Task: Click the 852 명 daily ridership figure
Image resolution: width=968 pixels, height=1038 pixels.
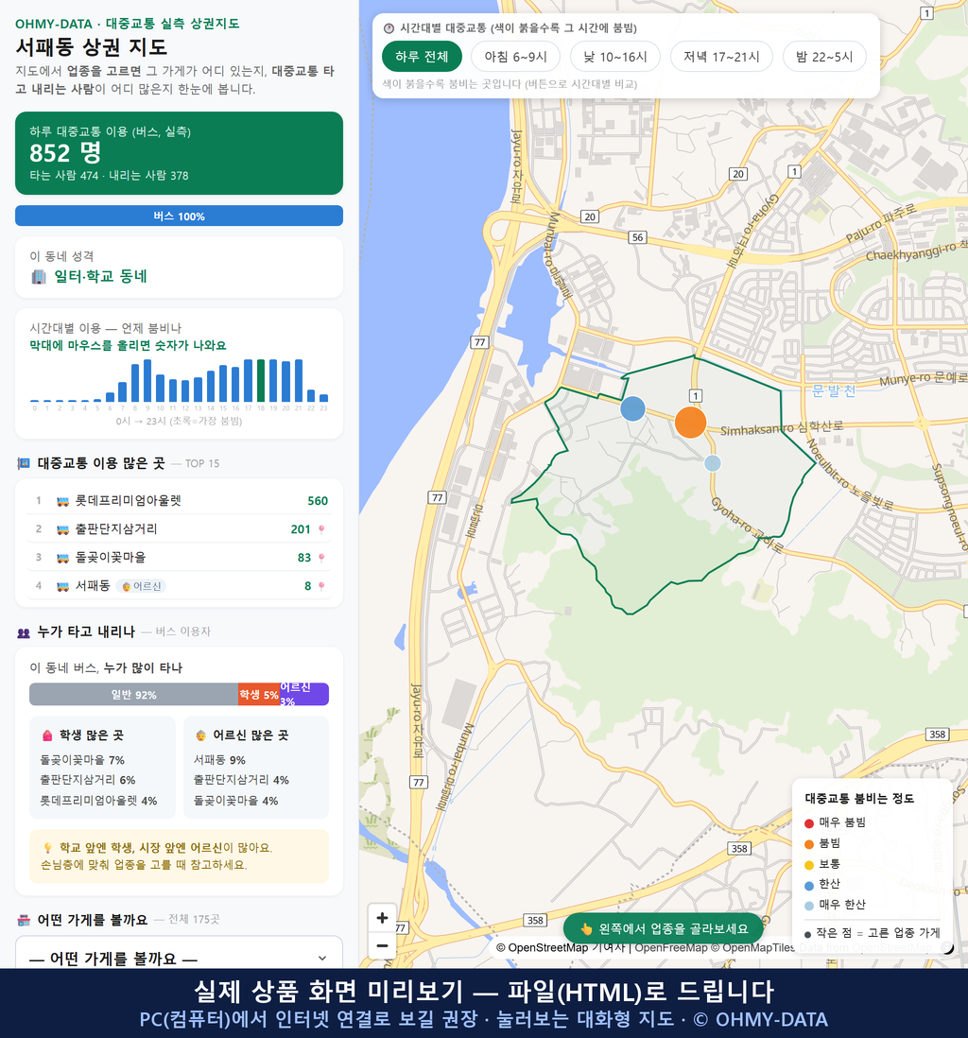Action: click(x=65, y=153)
